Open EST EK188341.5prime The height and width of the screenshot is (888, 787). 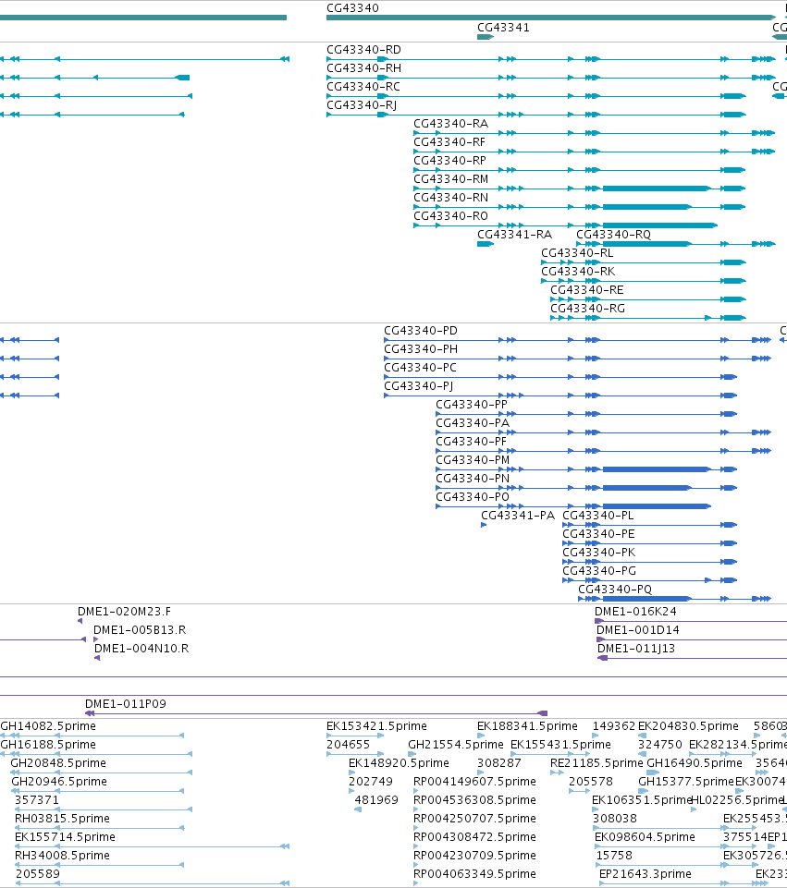[527, 726]
